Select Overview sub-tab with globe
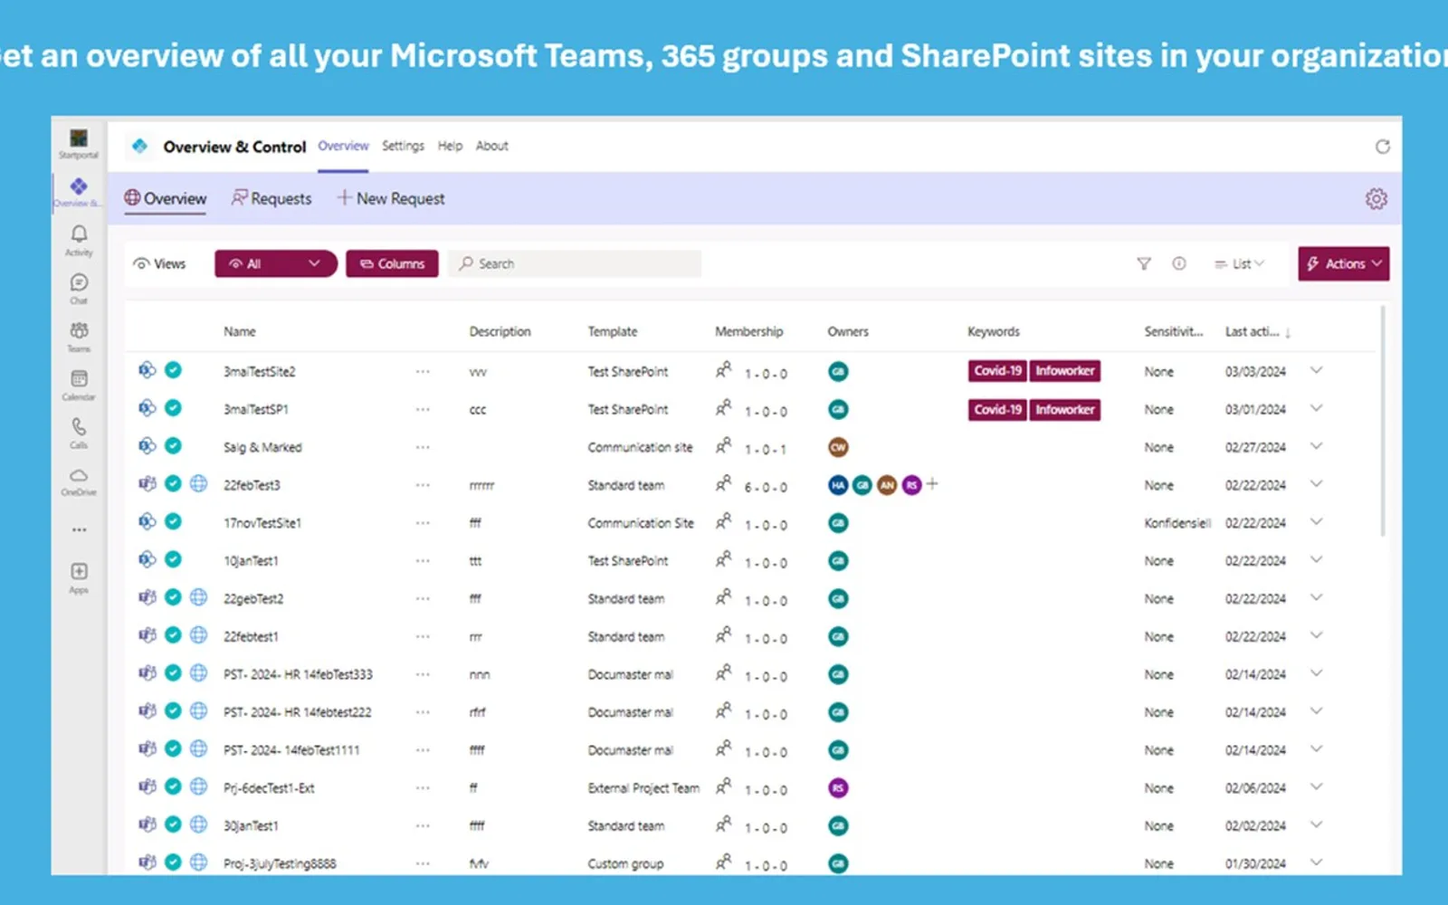This screenshot has height=905, width=1448. click(166, 198)
